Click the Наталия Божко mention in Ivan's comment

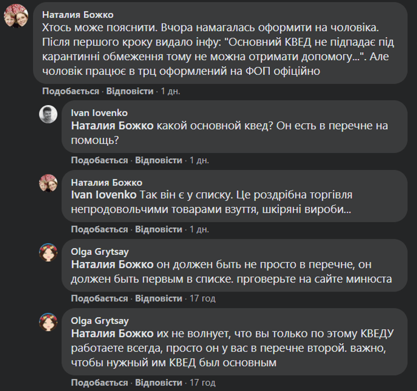point(112,125)
